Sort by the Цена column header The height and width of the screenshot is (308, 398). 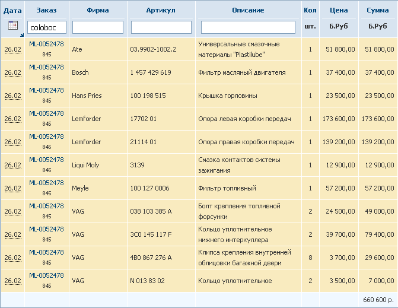[x=339, y=10]
